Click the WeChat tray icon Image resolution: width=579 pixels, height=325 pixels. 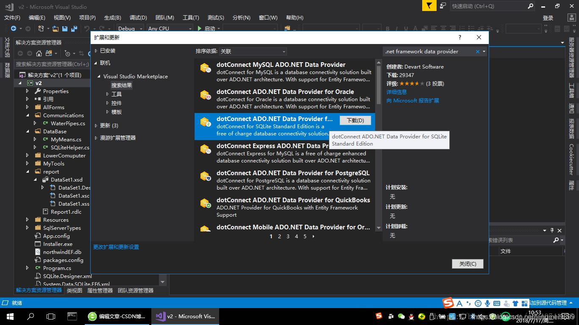(401, 317)
